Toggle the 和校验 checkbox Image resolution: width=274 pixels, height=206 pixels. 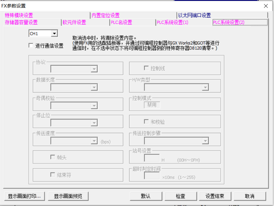pyautogui.click(x=146, y=122)
